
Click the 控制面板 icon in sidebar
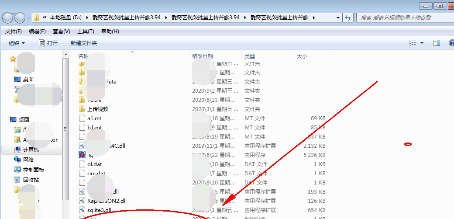17,170
